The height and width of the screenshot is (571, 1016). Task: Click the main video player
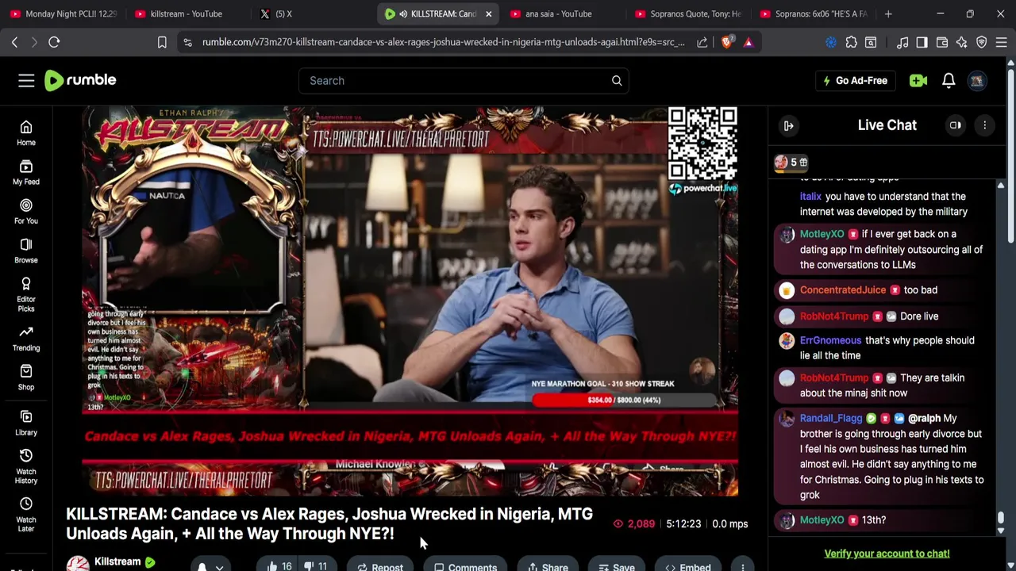point(410,301)
